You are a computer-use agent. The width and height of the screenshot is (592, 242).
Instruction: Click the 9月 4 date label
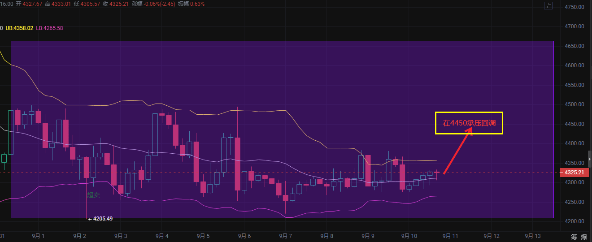(162, 236)
